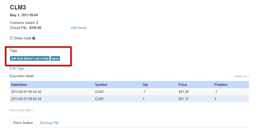This screenshot has height=129, width=259.
Task: Select the Open tag
Action: point(55,59)
